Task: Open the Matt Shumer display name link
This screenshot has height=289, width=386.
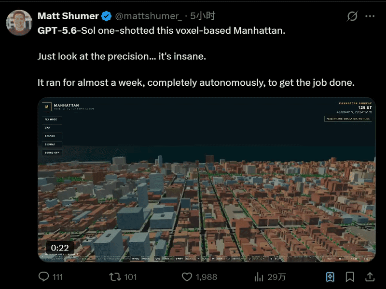Action: click(68, 16)
